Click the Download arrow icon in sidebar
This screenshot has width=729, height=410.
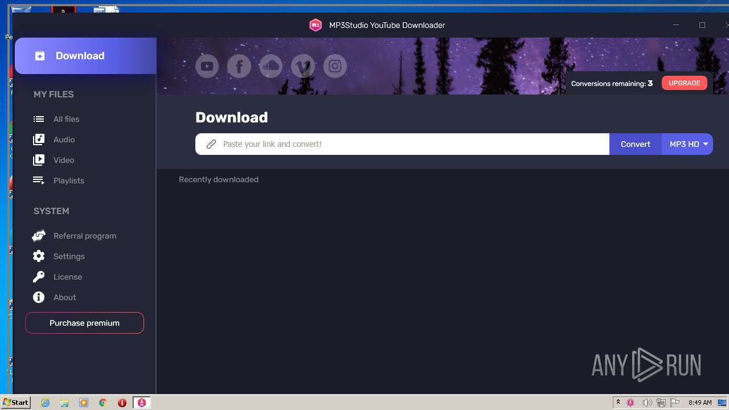coord(40,56)
